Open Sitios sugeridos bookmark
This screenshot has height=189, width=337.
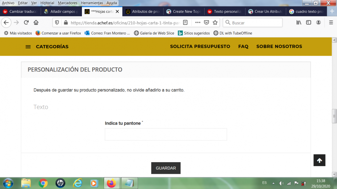[x=194, y=33]
